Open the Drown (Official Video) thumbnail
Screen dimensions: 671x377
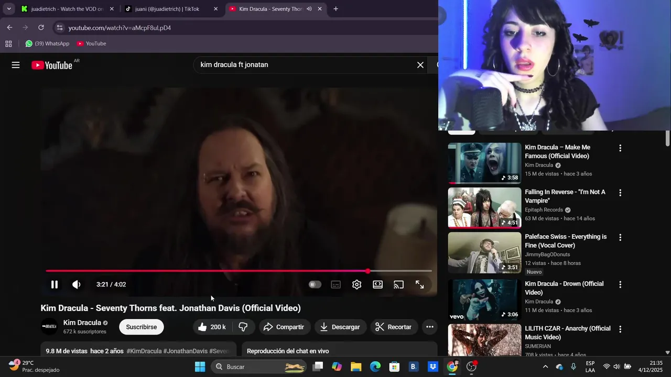point(484,300)
